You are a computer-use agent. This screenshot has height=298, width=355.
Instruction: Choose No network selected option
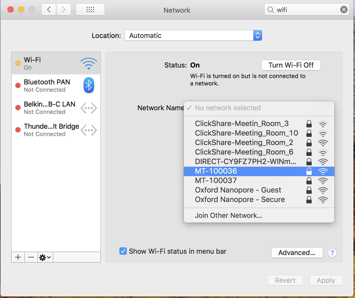(259, 108)
